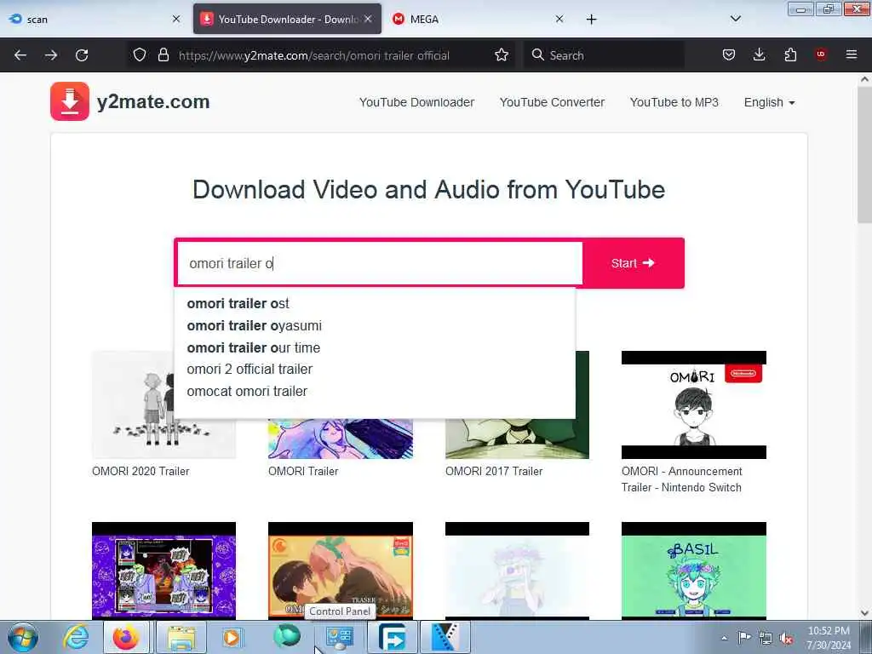Viewport: 872px width, 654px height.
Task: Click the page vertical scrollbar thumb
Action: pos(864,157)
